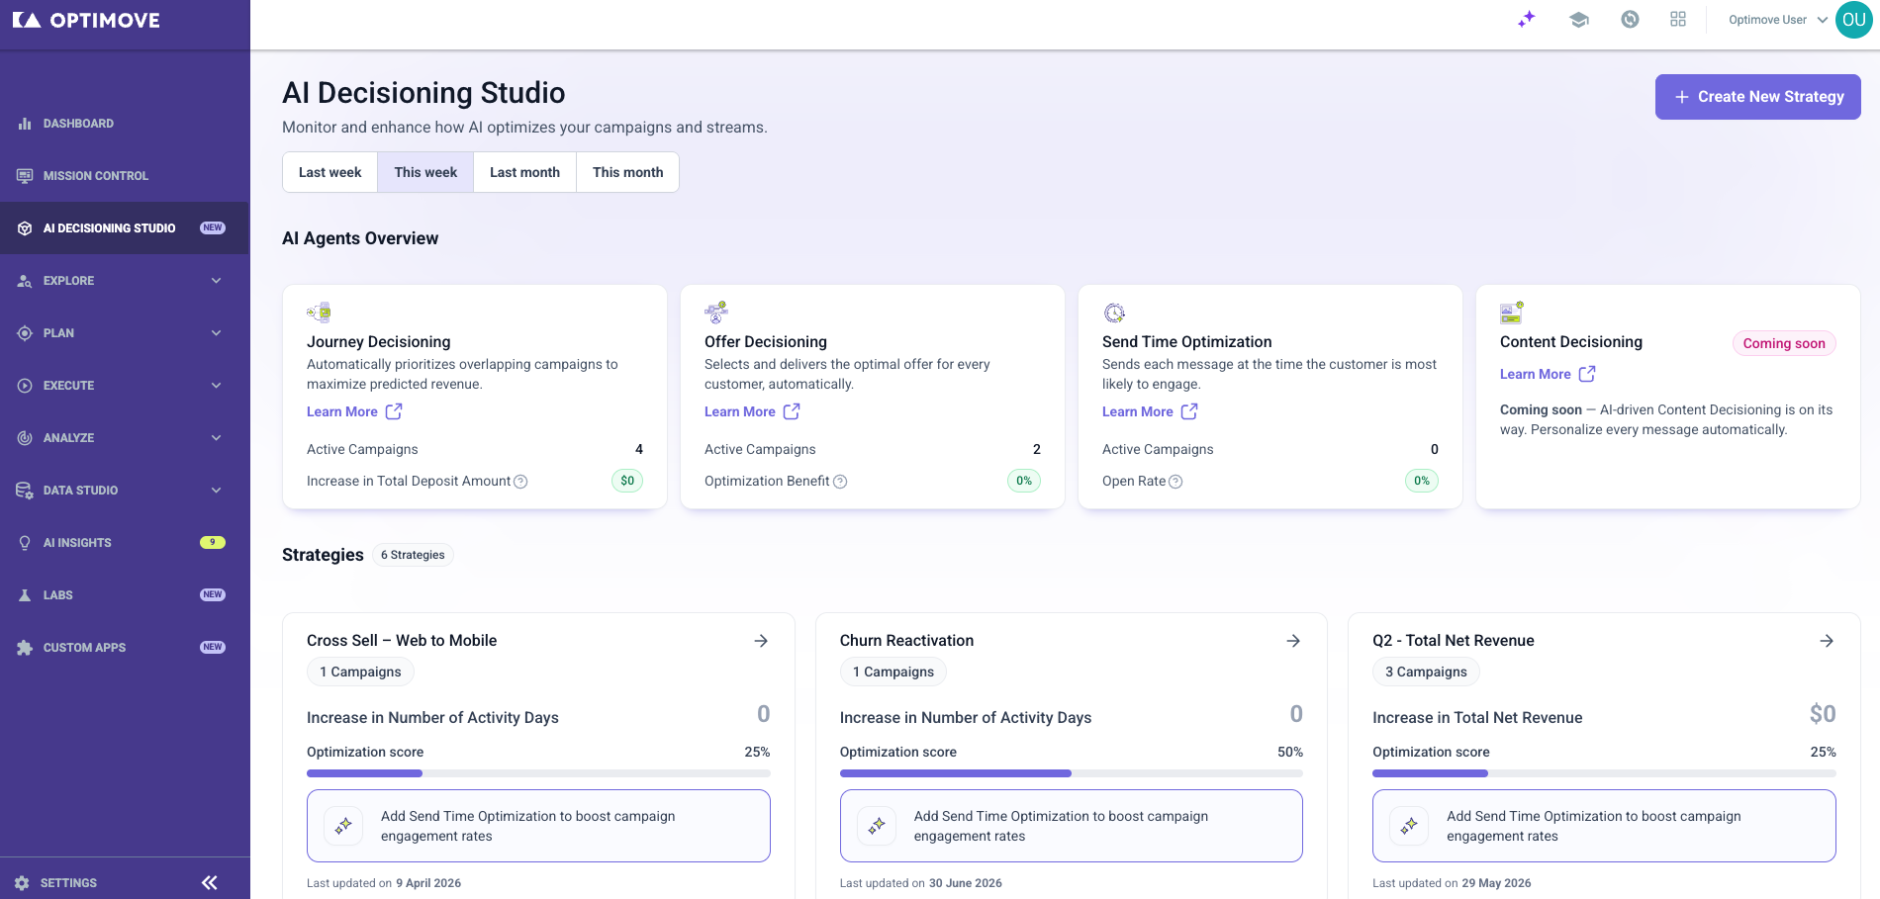Click the 1 Campaigns chip on Churn Reactivation
This screenshot has width=1880, height=899.
[893, 672]
